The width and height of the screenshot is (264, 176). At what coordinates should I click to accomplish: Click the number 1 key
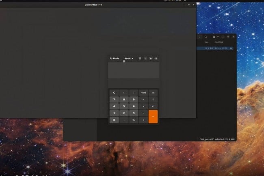[114, 113]
